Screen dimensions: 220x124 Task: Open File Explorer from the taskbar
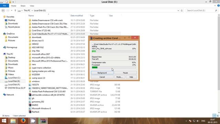coord(13,121)
